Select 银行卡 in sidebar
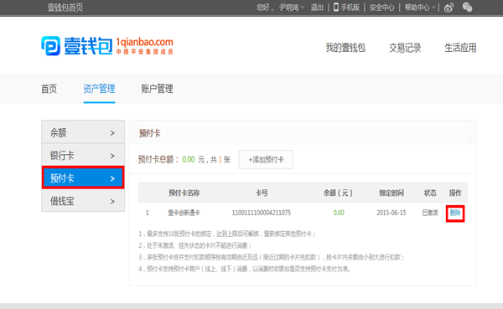 pyautogui.click(x=83, y=155)
